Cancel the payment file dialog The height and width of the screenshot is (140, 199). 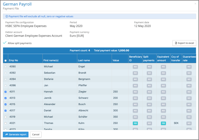pos(36,134)
